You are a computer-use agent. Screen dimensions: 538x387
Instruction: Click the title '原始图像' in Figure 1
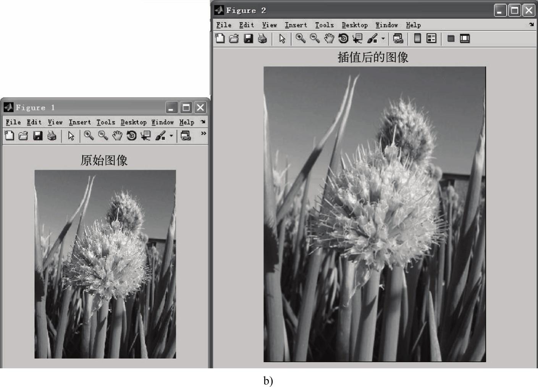104,160
